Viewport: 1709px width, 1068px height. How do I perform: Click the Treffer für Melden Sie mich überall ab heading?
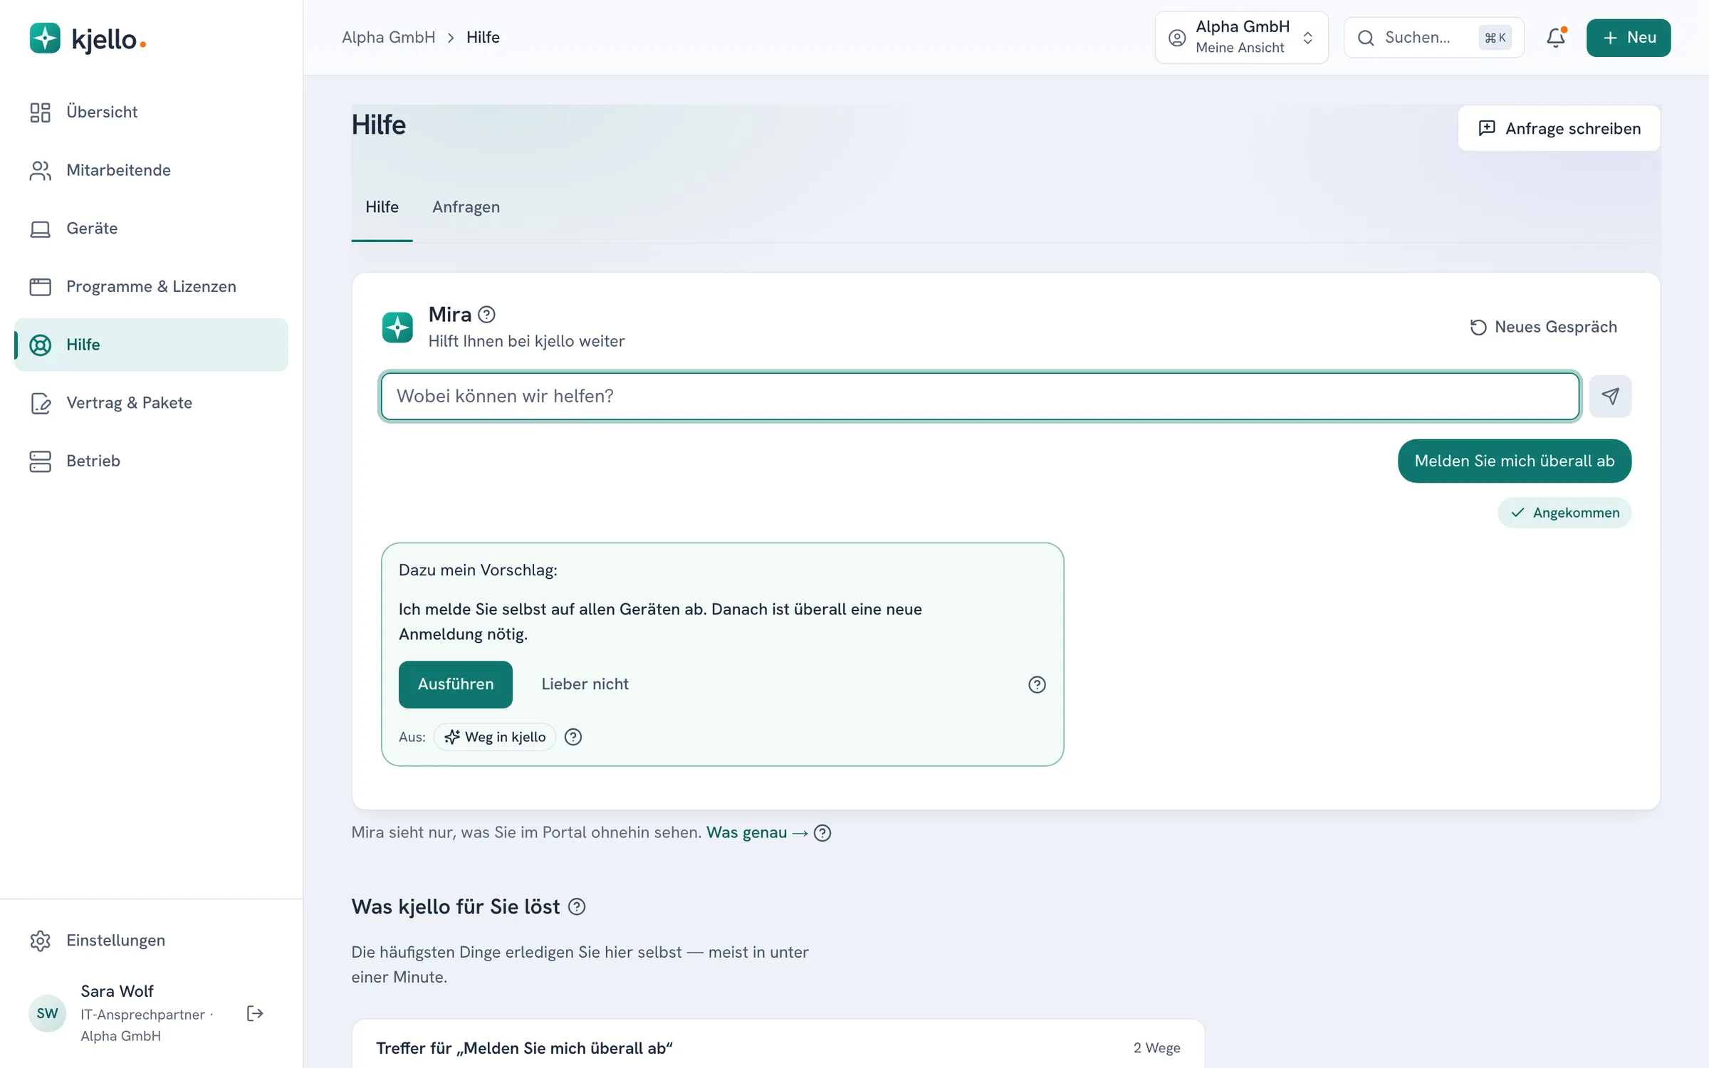click(x=524, y=1048)
